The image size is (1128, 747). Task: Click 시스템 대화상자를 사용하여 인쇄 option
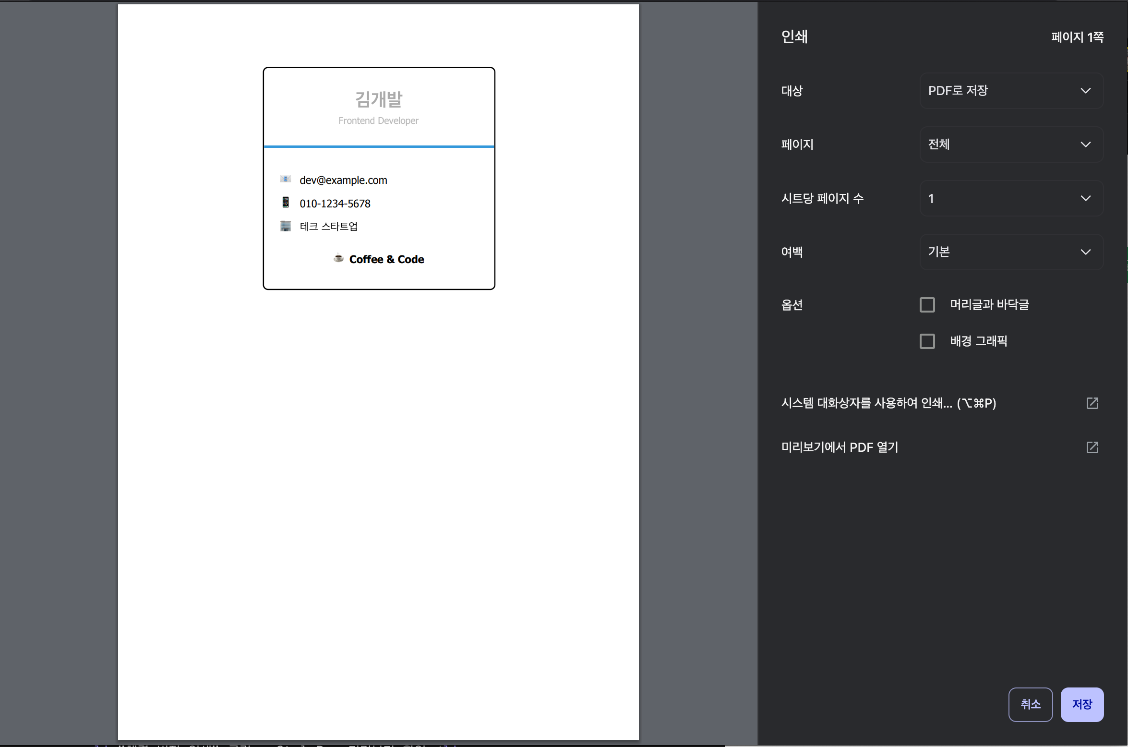pyautogui.click(x=888, y=403)
